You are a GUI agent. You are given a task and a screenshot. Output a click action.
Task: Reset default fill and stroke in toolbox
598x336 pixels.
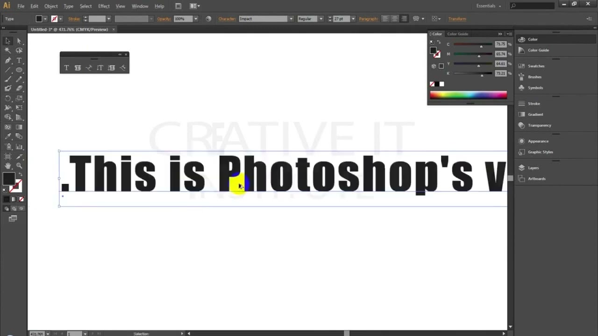(6, 190)
